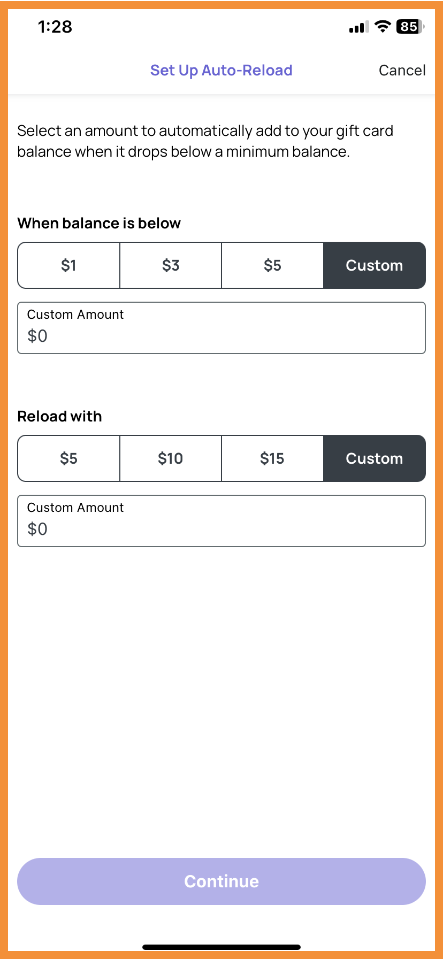Choose $5 under When balance is below
Viewport: 443px width, 959px height.
pos(272,265)
